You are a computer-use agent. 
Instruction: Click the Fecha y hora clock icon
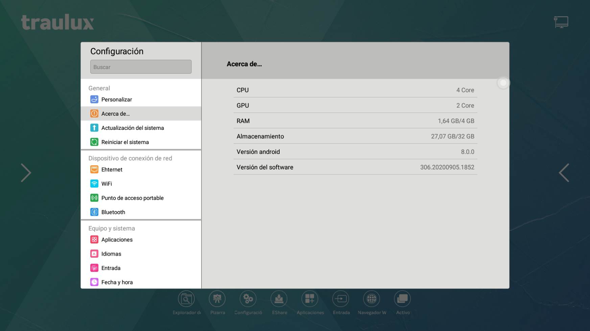click(x=94, y=282)
